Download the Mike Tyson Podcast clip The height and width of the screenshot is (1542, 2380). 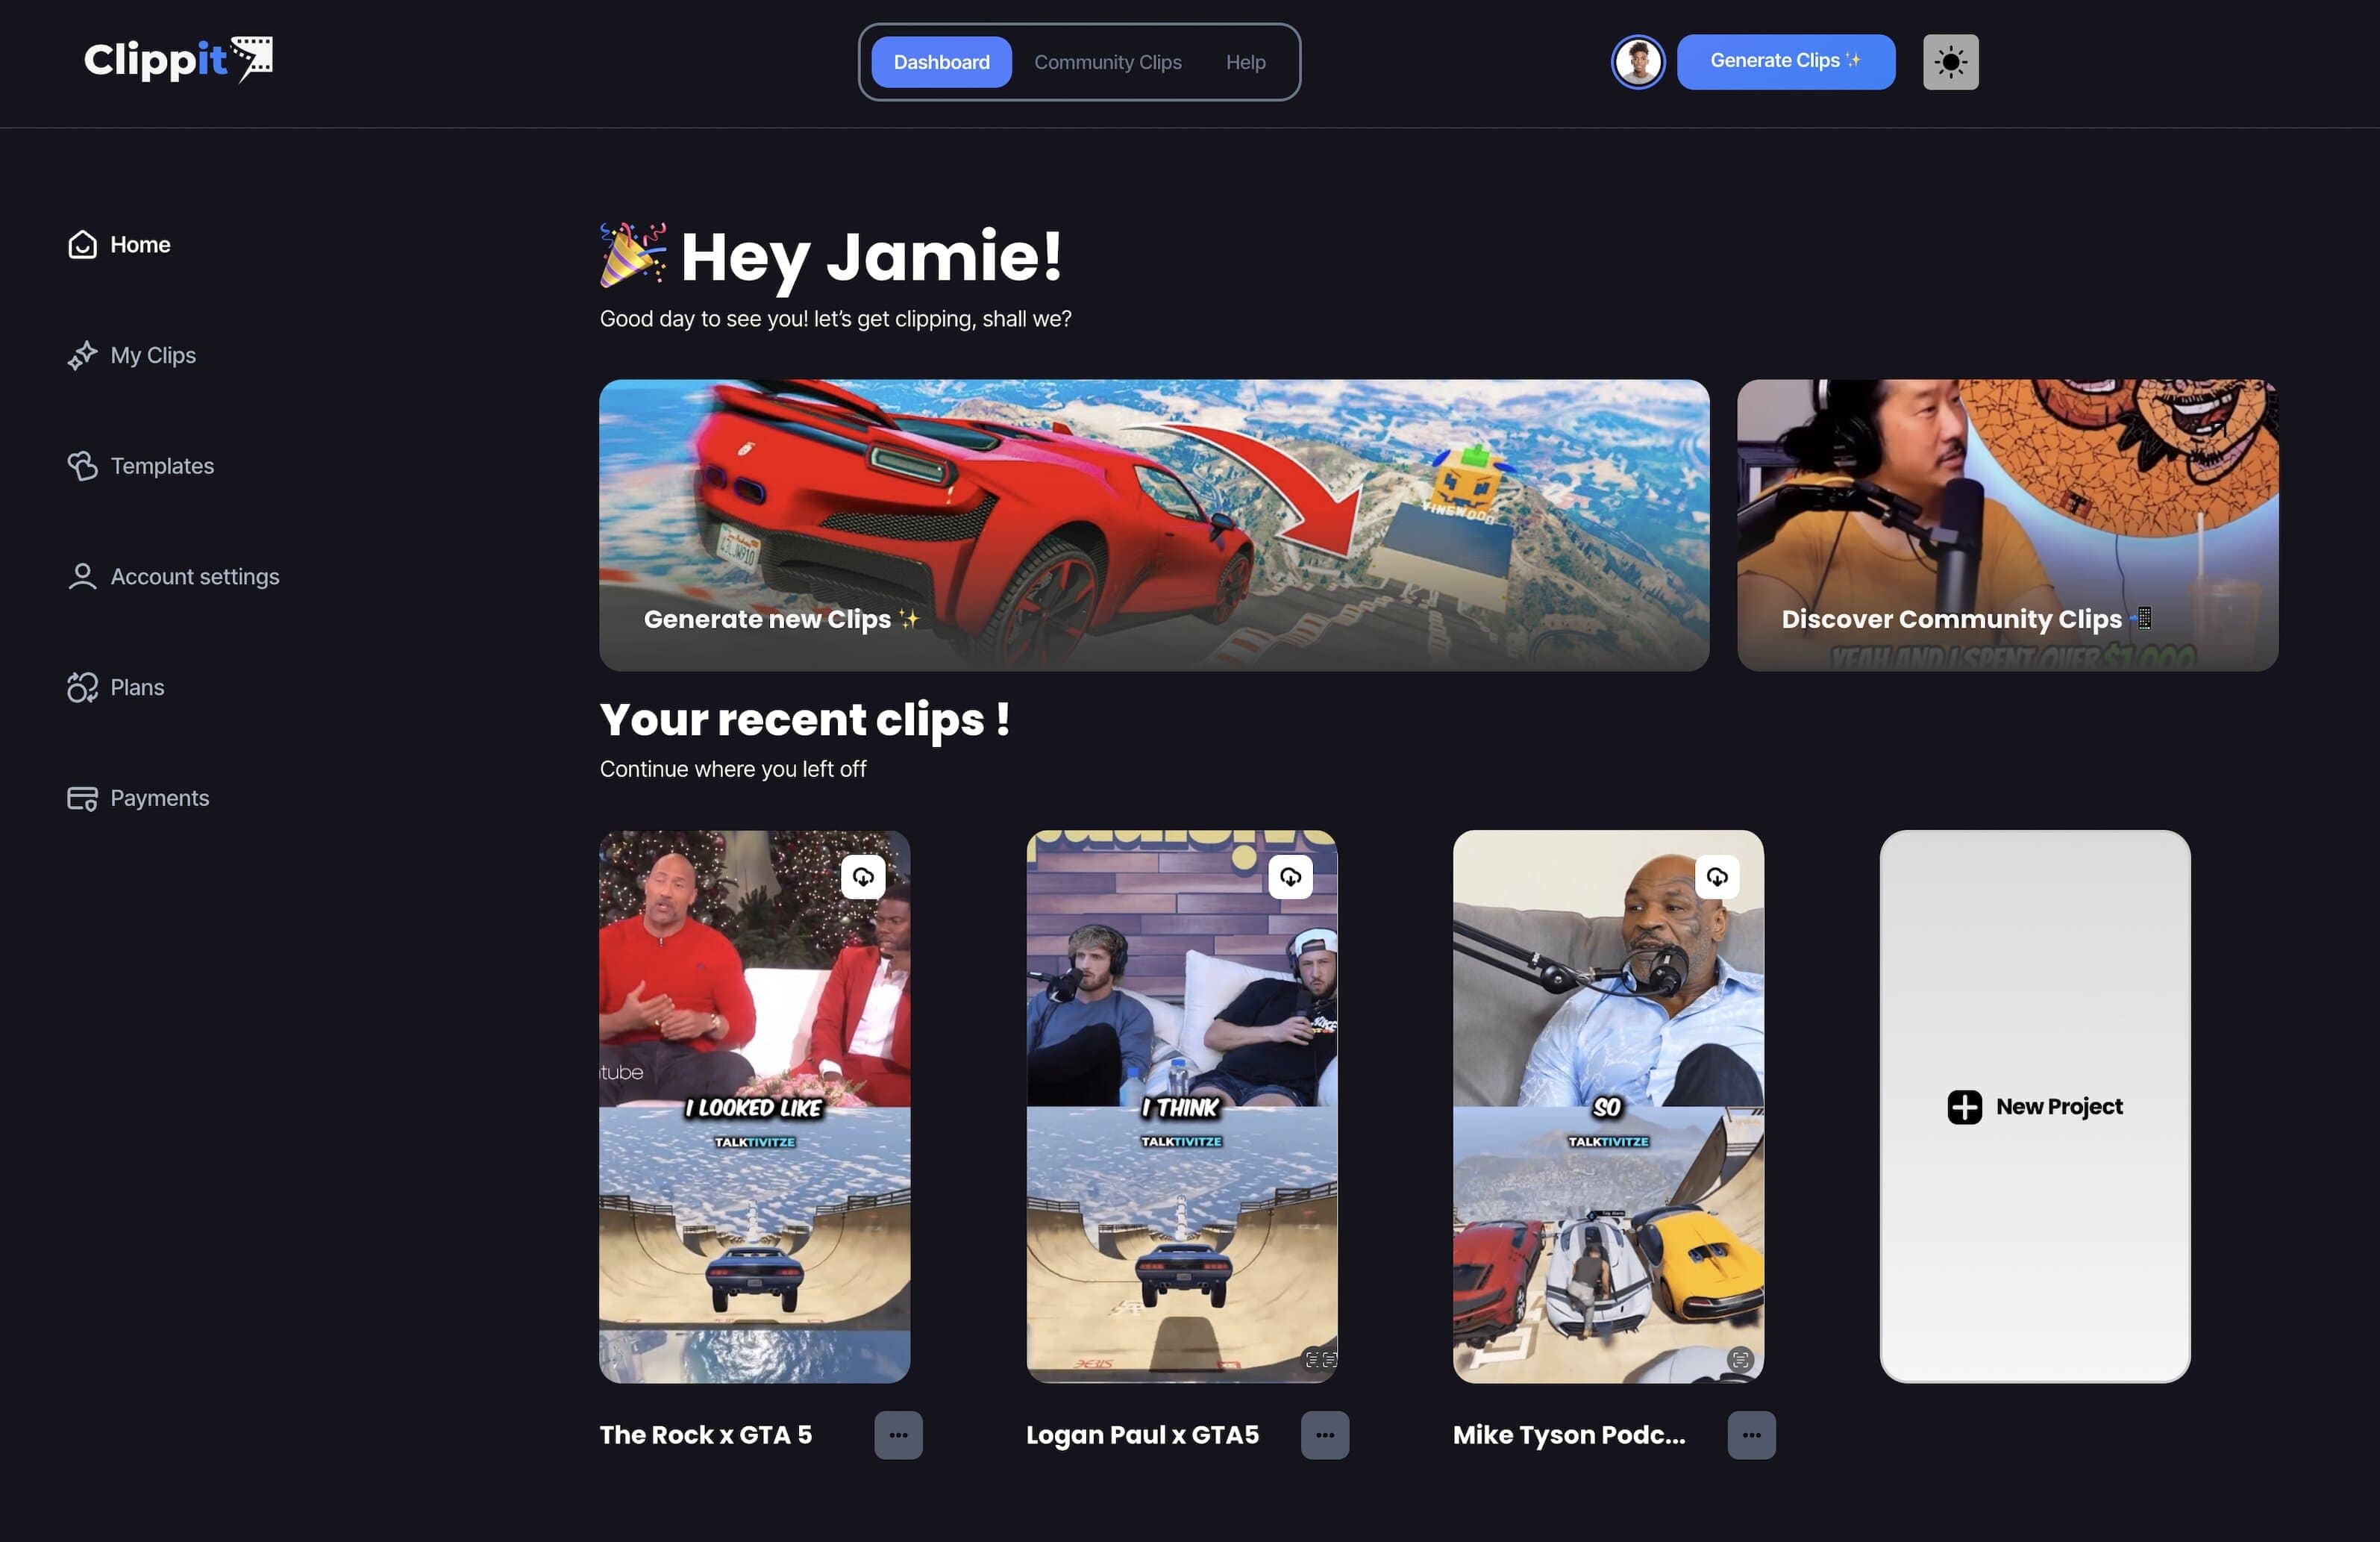tap(1716, 876)
